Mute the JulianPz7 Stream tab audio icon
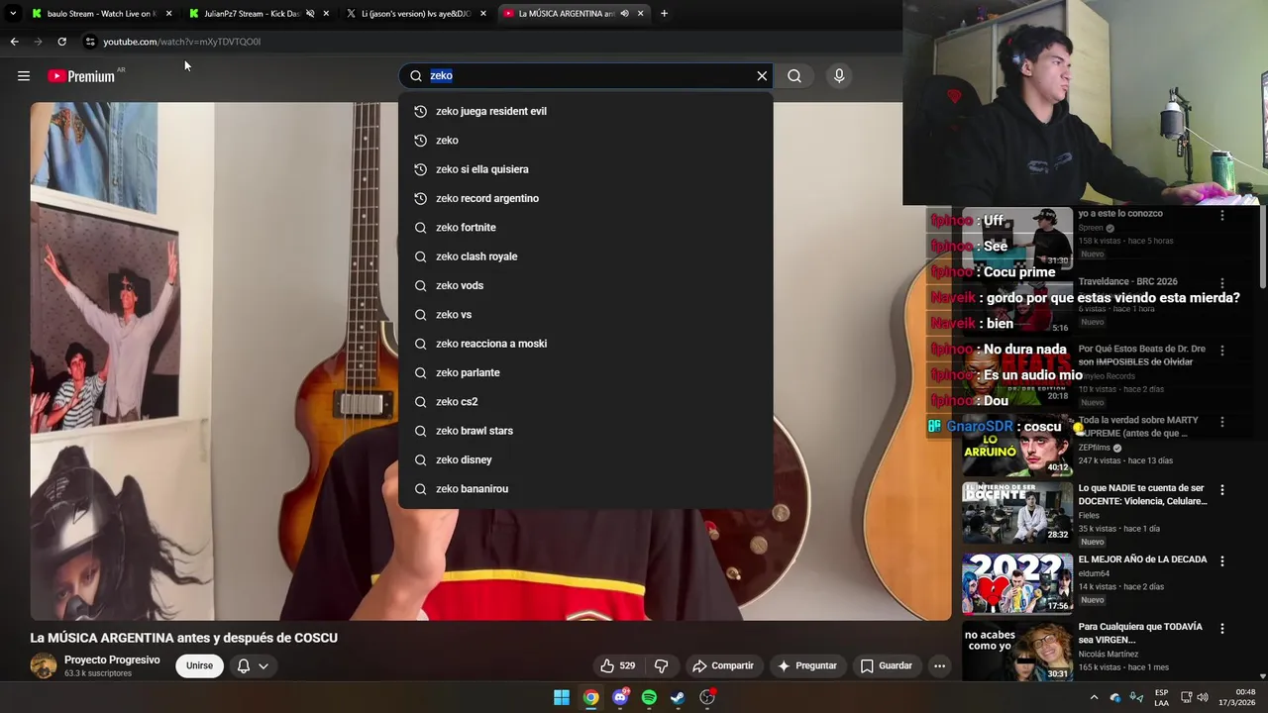Viewport: 1268px width, 713px height. (310, 14)
